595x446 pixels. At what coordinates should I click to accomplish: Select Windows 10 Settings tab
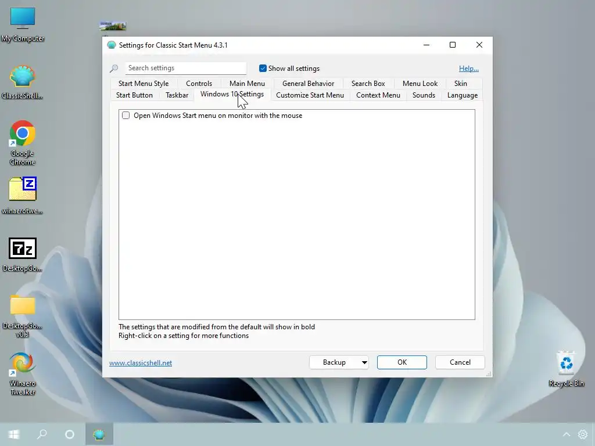coord(232,95)
